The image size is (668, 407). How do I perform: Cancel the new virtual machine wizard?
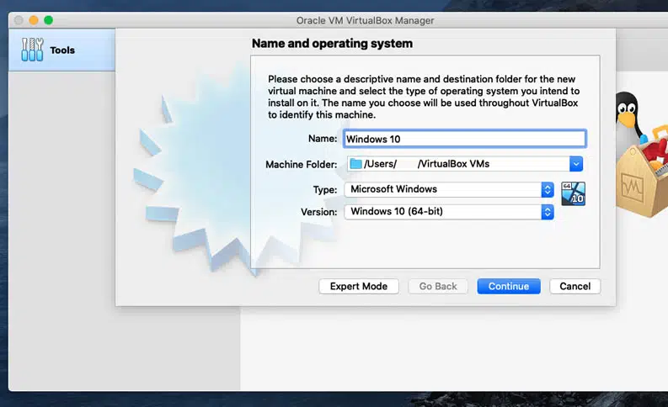click(x=574, y=286)
